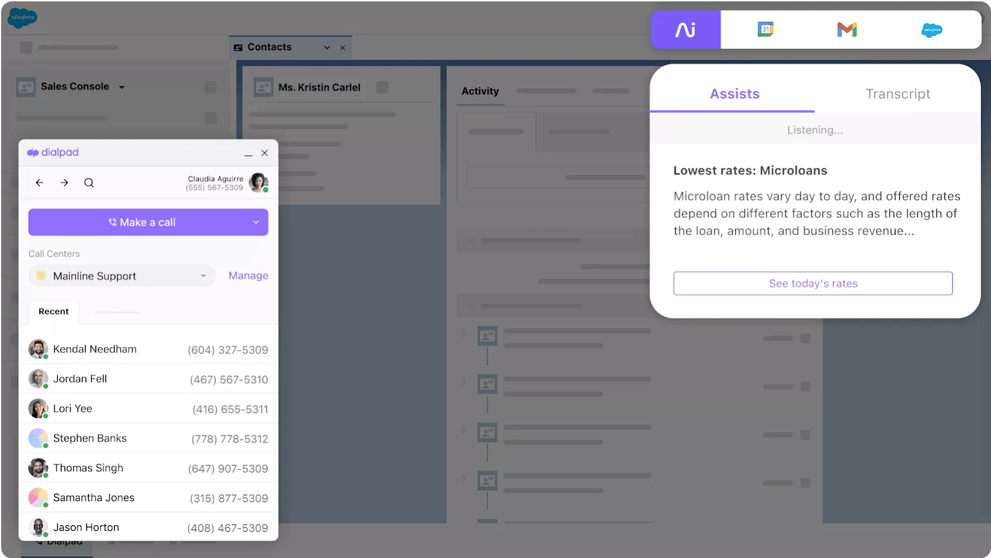Click the Dialpad logo in the app header
This screenshot has width=991, height=558.
point(53,152)
